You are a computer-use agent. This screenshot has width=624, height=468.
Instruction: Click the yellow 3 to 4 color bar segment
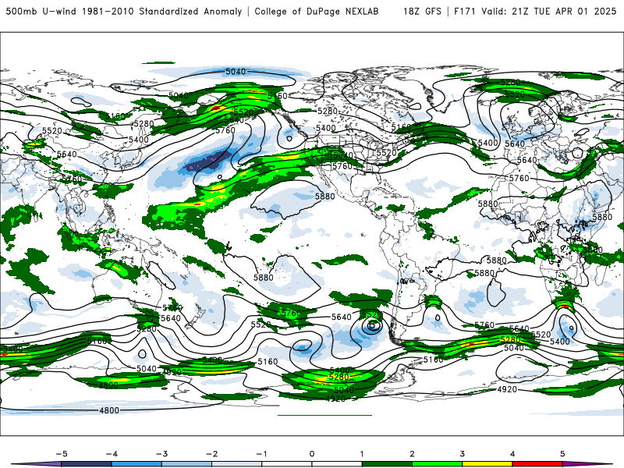click(x=487, y=464)
